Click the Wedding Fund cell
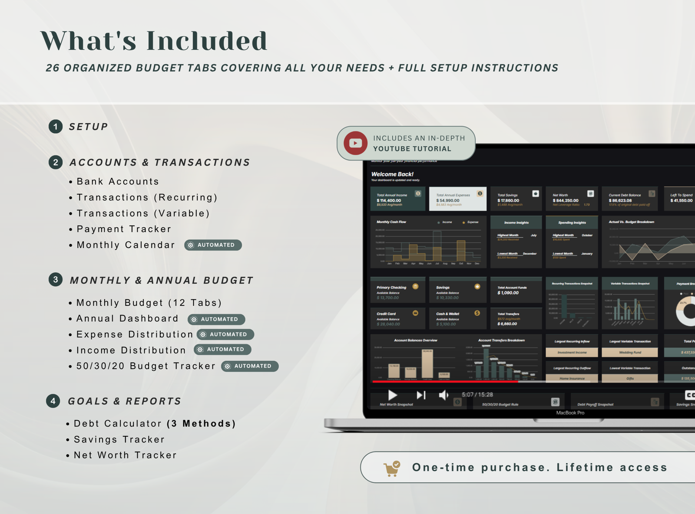The height and width of the screenshot is (514, 695). click(630, 353)
